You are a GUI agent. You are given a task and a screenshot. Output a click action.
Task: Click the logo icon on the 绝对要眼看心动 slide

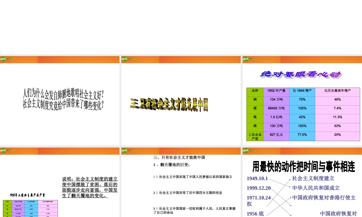pyautogui.click(x=246, y=59)
